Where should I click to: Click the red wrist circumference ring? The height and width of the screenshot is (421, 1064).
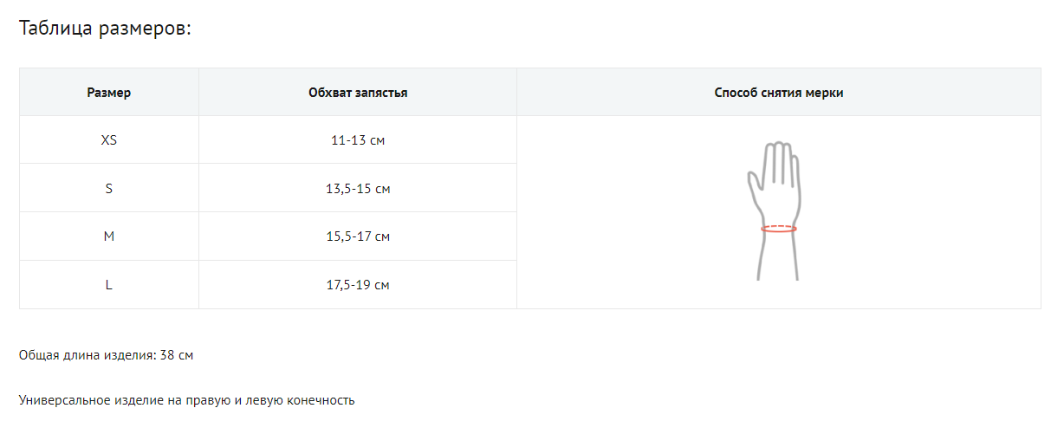[778, 229]
